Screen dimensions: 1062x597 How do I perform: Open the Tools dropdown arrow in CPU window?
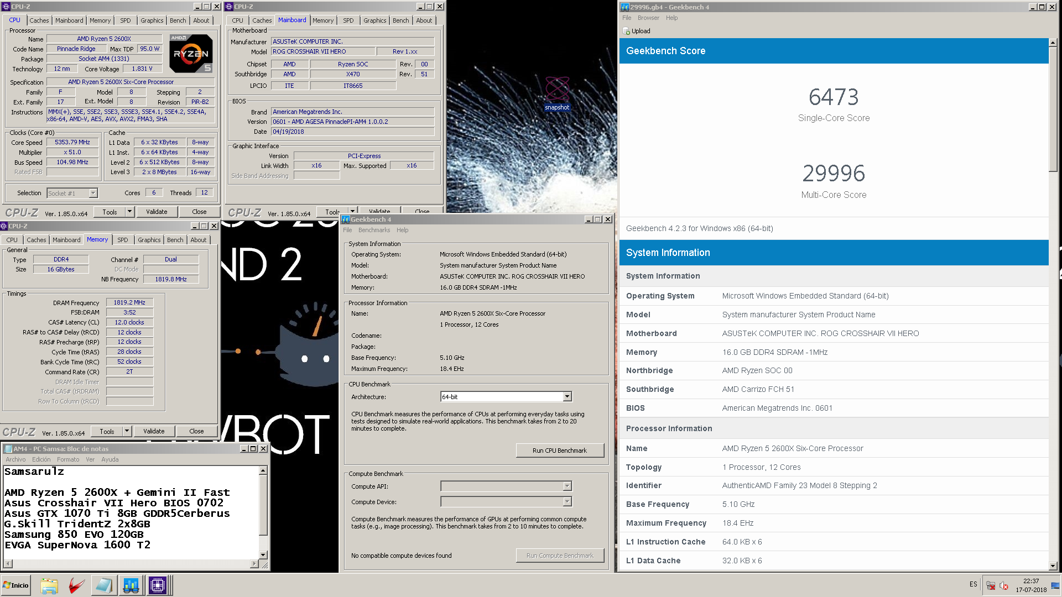130,212
